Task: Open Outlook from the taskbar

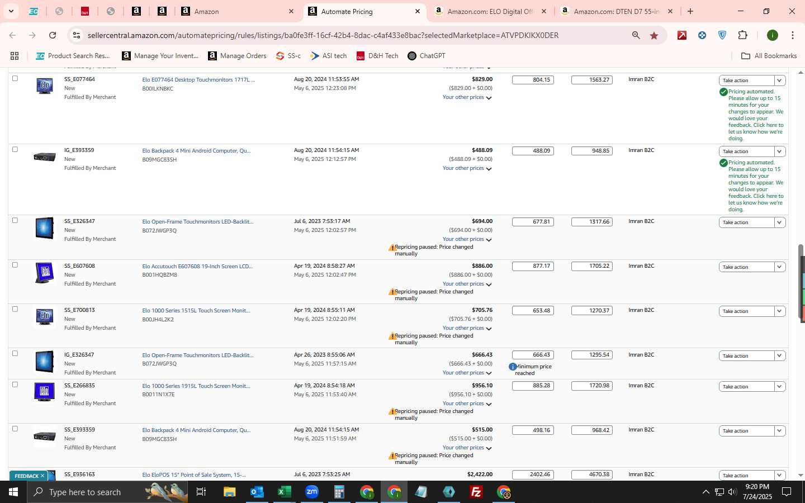Action: [257, 492]
